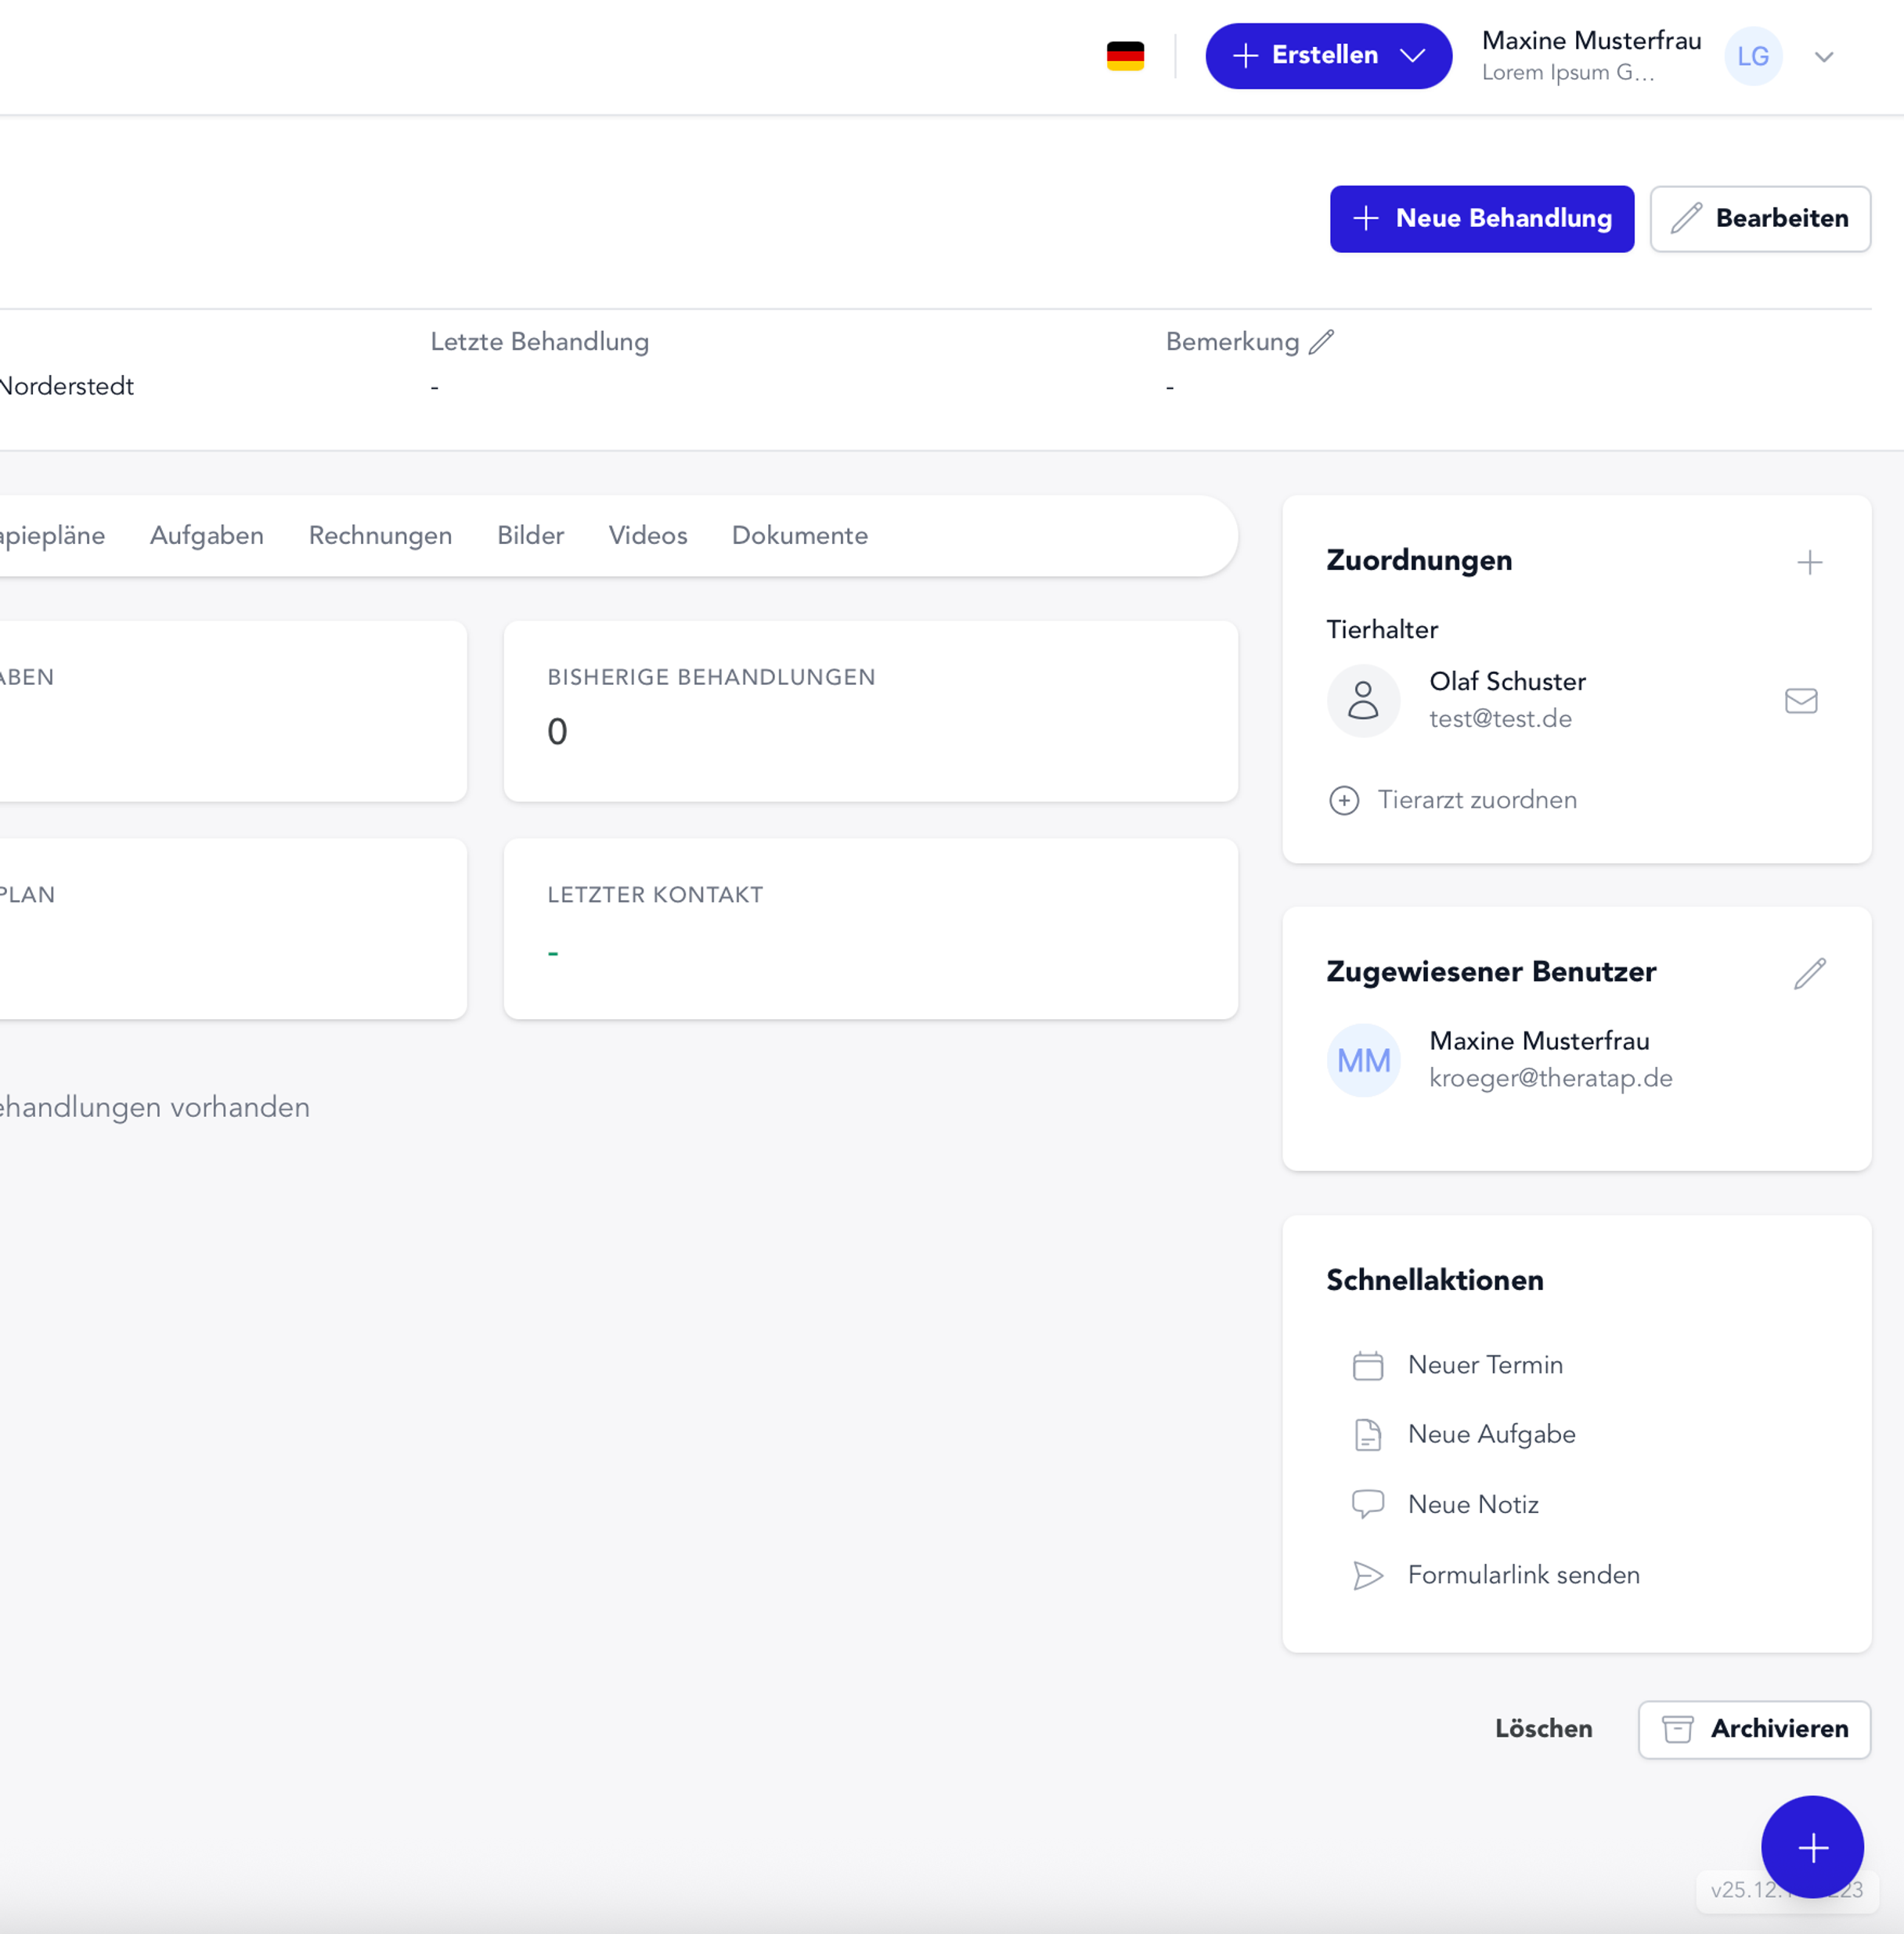Image resolution: width=1904 pixels, height=1934 pixels.
Task: Send a Formularlink using the send icon
Action: pos(1367,1576)
